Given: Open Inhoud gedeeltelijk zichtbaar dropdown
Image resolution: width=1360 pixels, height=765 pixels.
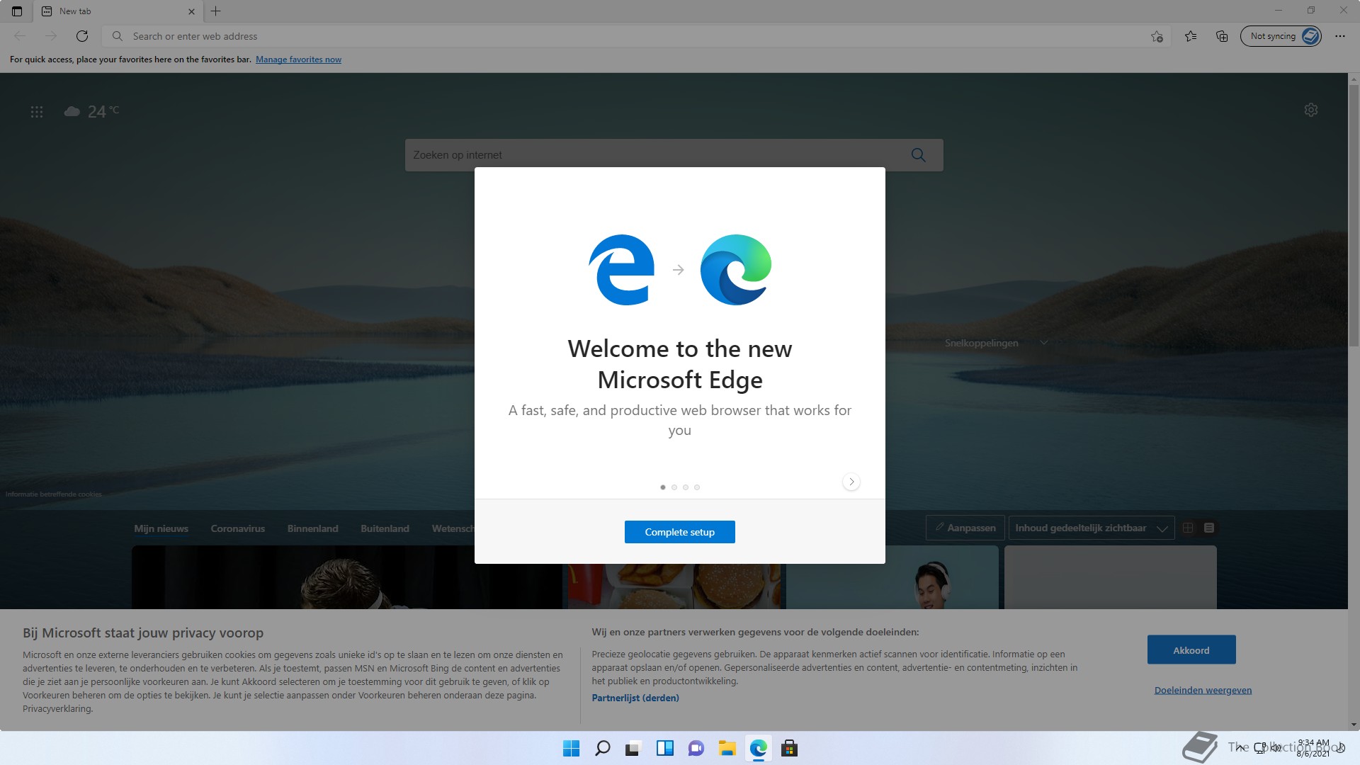Looking at the screenshot, I should point(1092,528).
